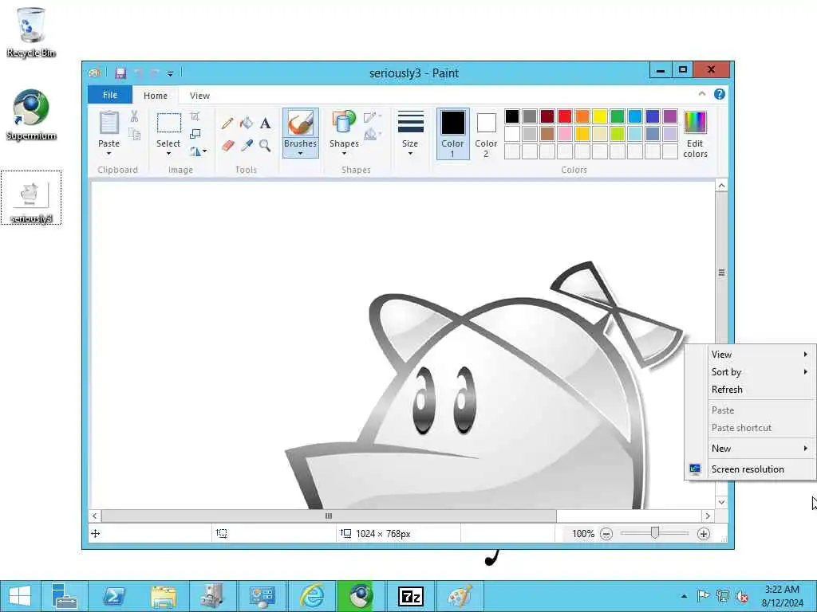Select the Color picker eyedropper tool
Screen dimensions: 817x612
(x=247, y=145)
